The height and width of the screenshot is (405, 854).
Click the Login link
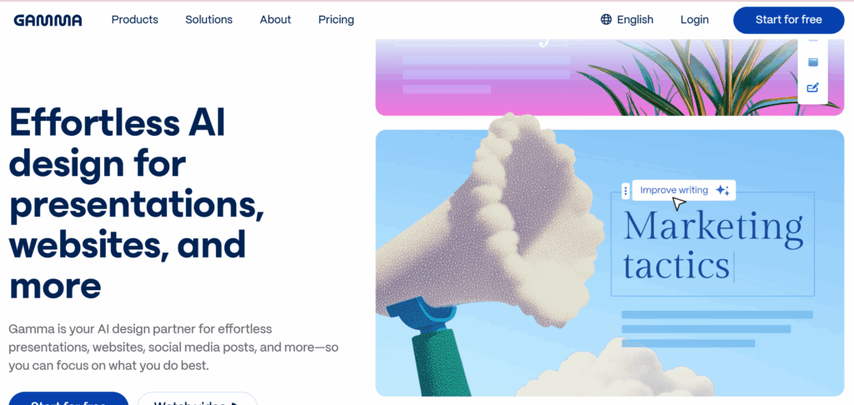click(x=695, y=20)
